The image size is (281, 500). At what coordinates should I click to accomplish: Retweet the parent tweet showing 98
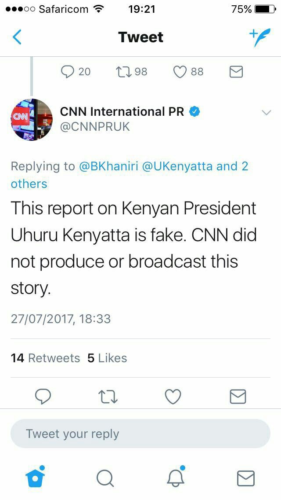click(x=122, y=71)
